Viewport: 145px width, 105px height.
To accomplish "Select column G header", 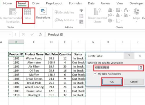I will pyautogui.click(x=93, y=42).
